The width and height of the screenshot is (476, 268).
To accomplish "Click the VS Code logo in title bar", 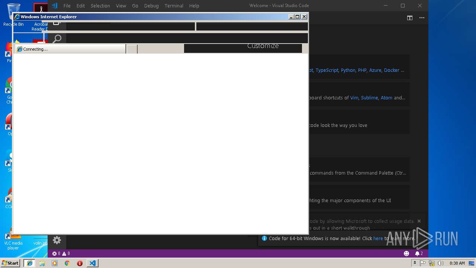I will tap(54, 6).
